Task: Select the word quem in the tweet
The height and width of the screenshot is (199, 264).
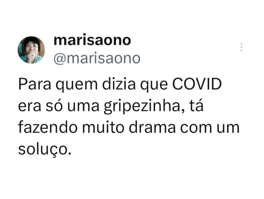Action: (77, 86)
